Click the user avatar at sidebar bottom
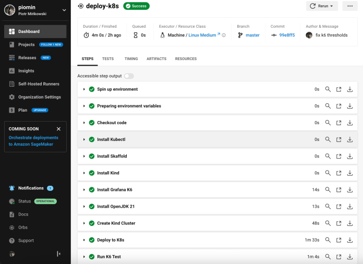Screen dimensions: 363x264 (12, 254)
